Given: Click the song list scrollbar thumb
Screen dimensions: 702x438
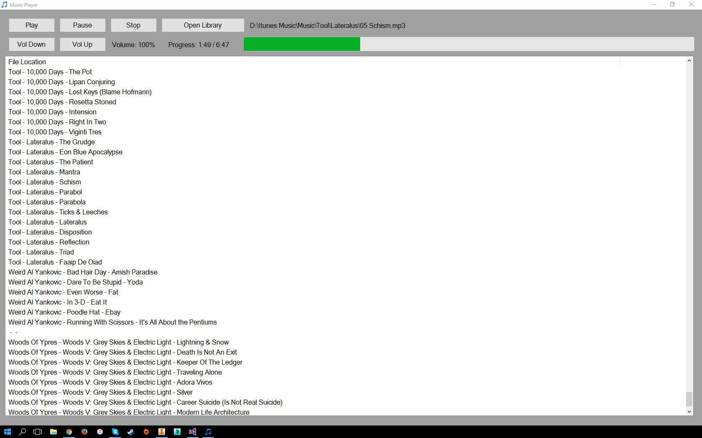Looking at the screenshot, I should click(689, 399).
